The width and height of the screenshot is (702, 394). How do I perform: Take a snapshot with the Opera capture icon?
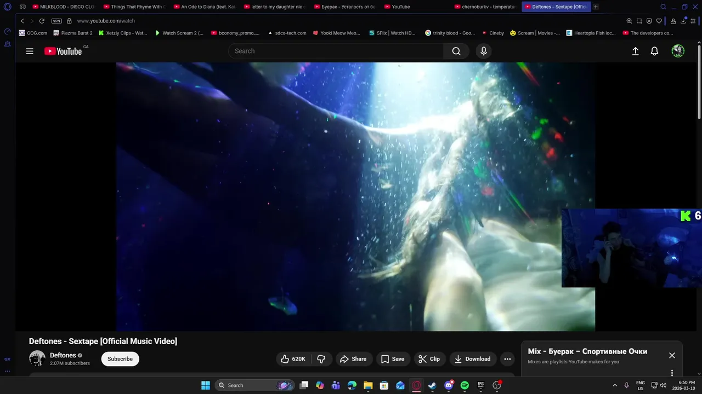[x=639, y=21]
